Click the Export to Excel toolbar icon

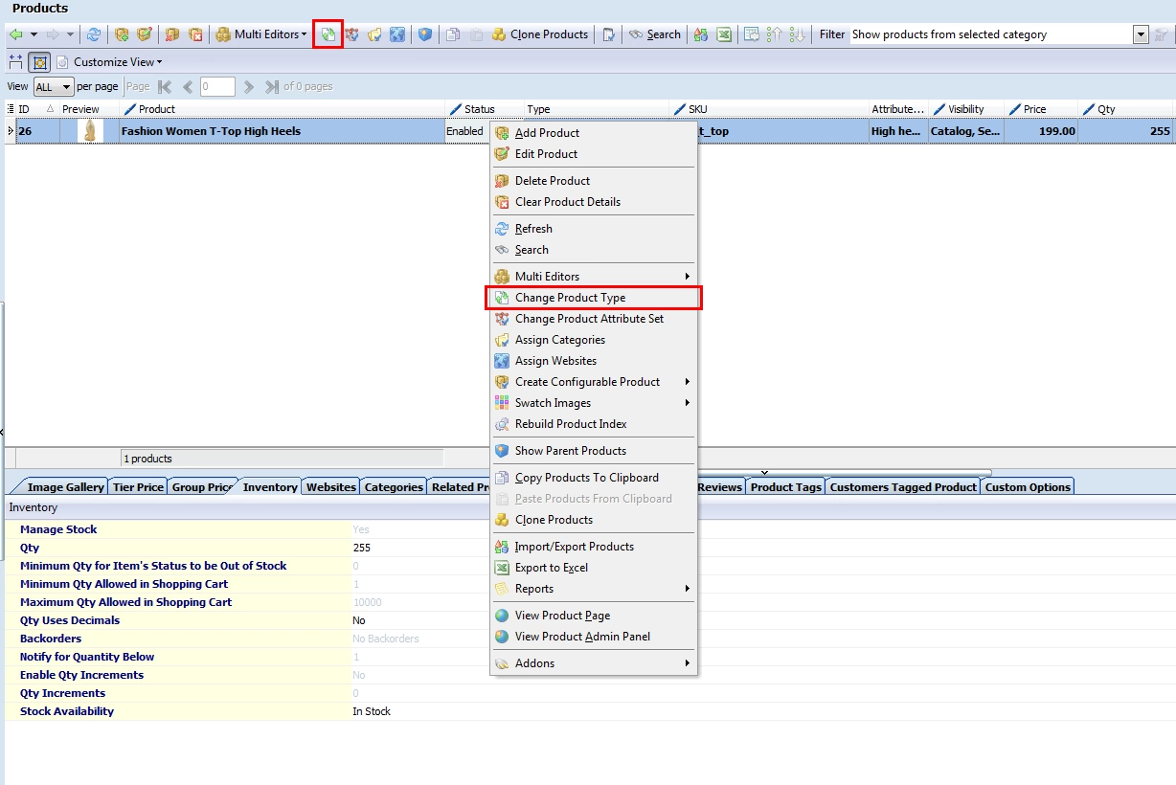[x=724, y=34]
